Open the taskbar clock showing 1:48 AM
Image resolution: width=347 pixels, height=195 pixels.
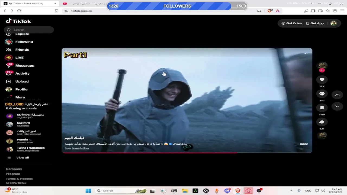pyautogui.click(x=336, y=191)
